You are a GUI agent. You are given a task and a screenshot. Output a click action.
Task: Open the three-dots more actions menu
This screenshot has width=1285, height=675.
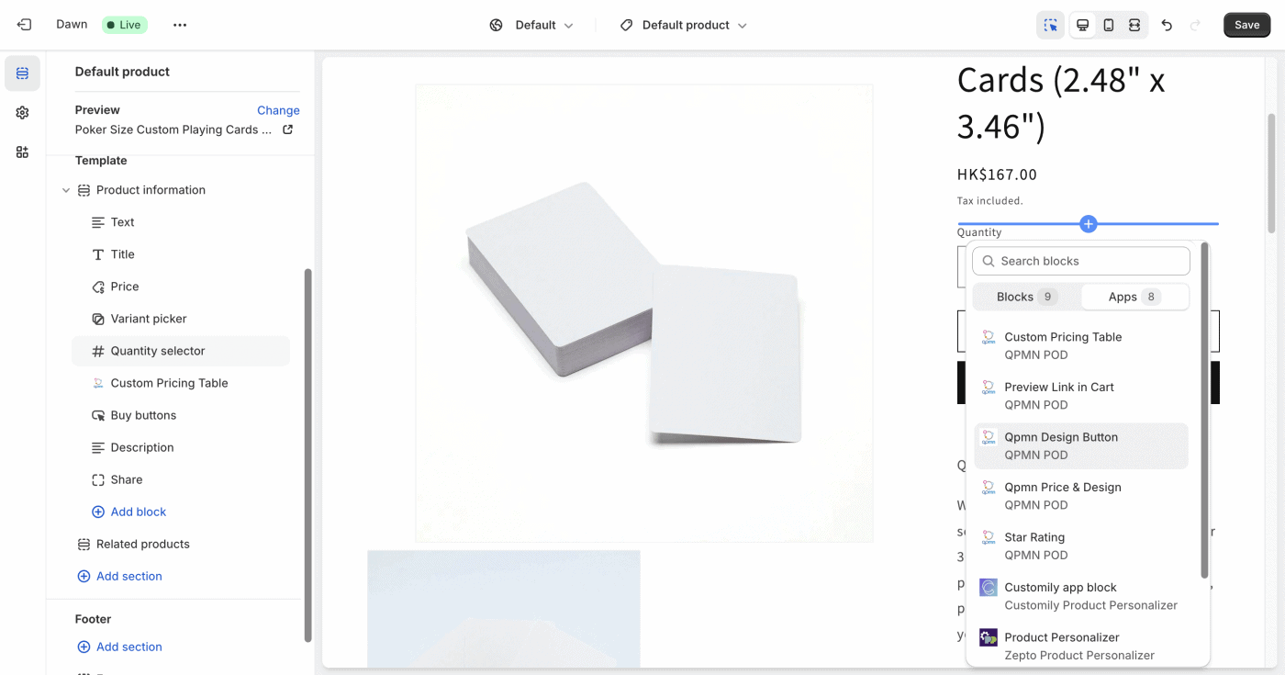click(x=180, y=25)
